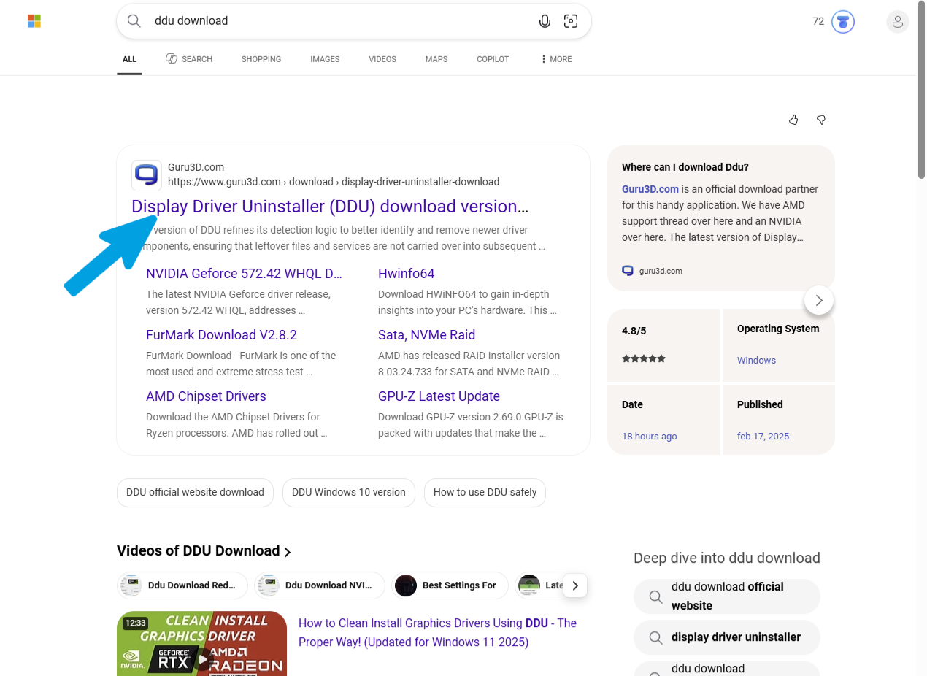Advance the answer card carousel arrow
This screenshot has height=676, width=927.
[819, 300]
